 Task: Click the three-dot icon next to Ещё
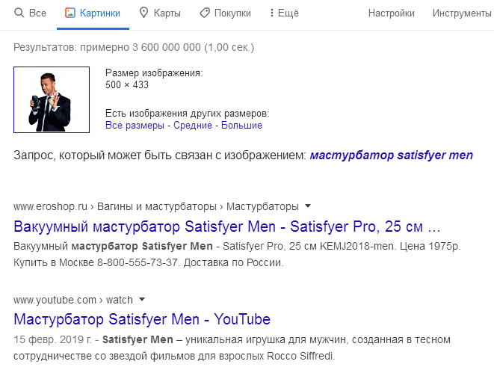[271, 13]
